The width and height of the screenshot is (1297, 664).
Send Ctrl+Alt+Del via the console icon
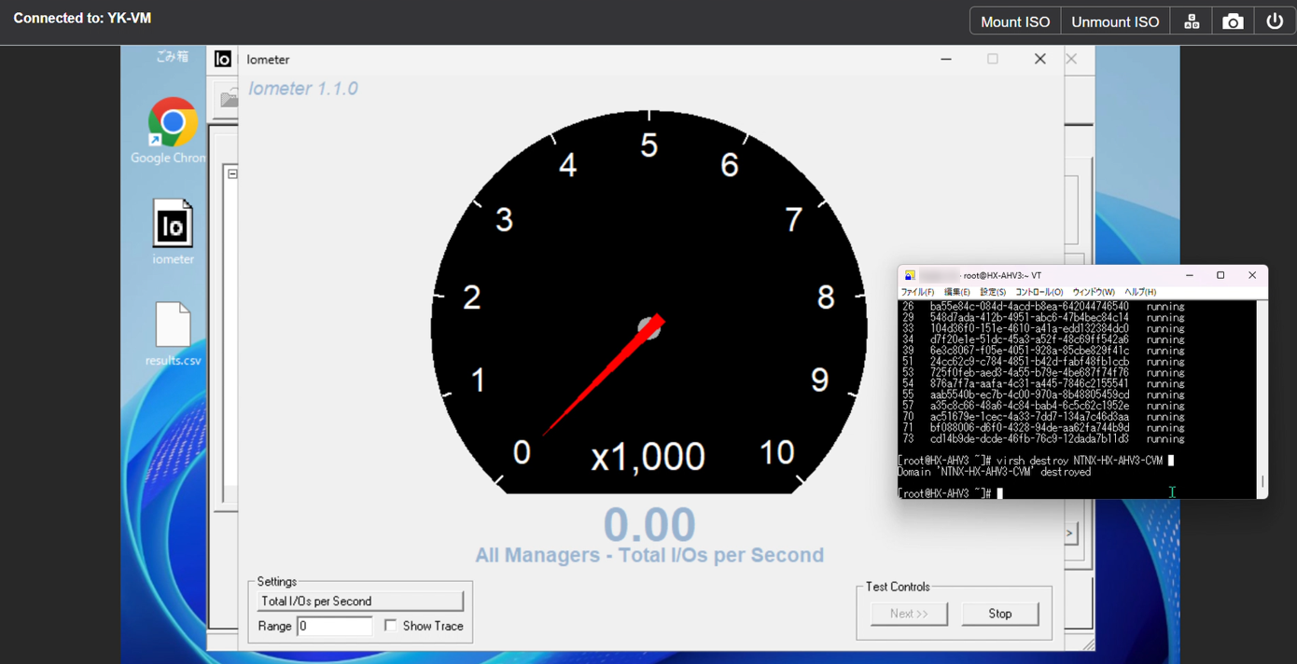[x=1192, y=21]
